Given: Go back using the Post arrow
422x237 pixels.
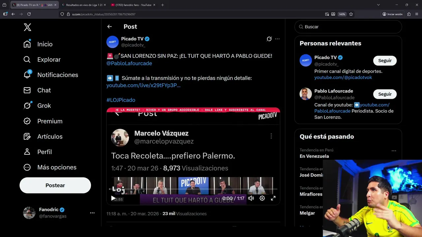Looking at the screenshot, I should (x=109, y=27).
